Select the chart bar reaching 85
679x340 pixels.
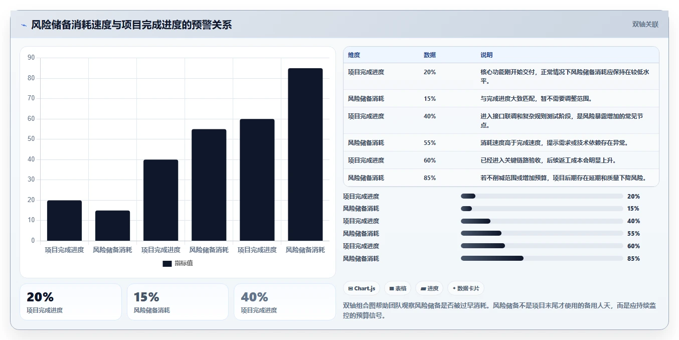point(305,154)
